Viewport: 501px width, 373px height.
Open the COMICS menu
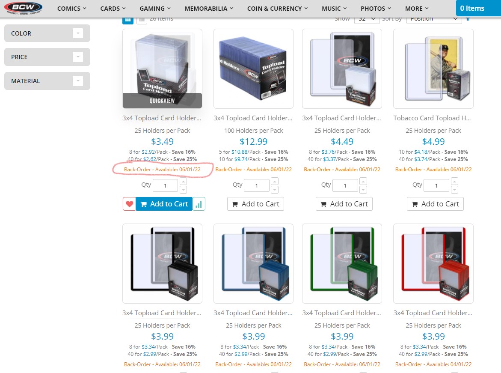[71, 9]
